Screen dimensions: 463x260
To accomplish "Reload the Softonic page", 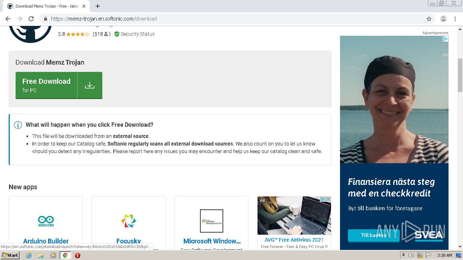I will (x=31, y=19).
